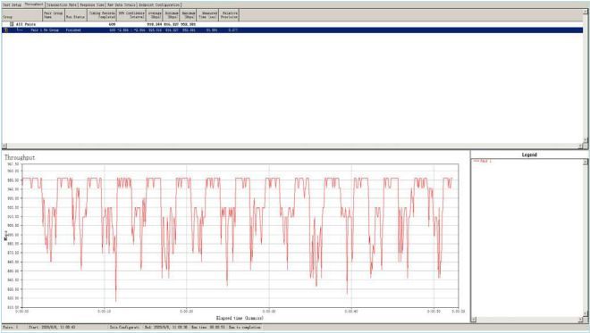
Task: Click the Ixia Configuration status bar field
Action: (x=124, y=328)
